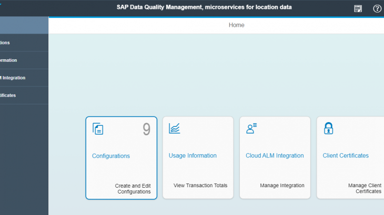Open the news/notes icon in header
Screen dimensions: 384x215
point(358,9)
